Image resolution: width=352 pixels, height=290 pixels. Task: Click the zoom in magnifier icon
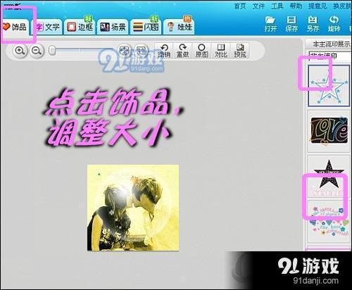tap(20, 51)
